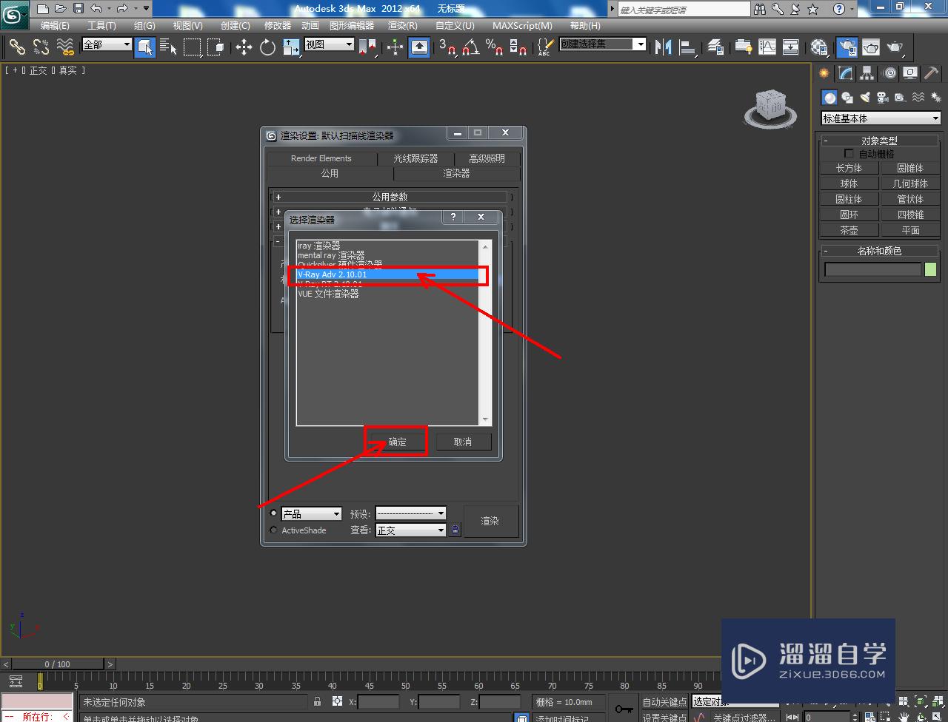Expand the 公用参数 rollout
This screenshot has width=948, height=722.
390,197
